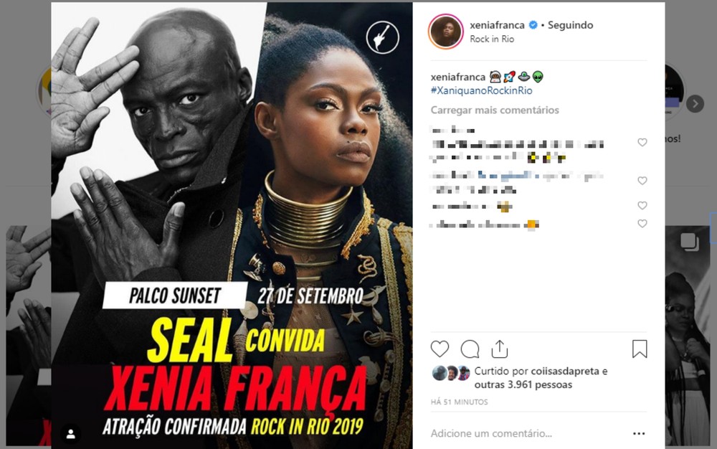Open the #XaniquanoRockinRio hashtag
This screenshot has height=449, width=717.
pyautogui.click(x=482, y=90)
